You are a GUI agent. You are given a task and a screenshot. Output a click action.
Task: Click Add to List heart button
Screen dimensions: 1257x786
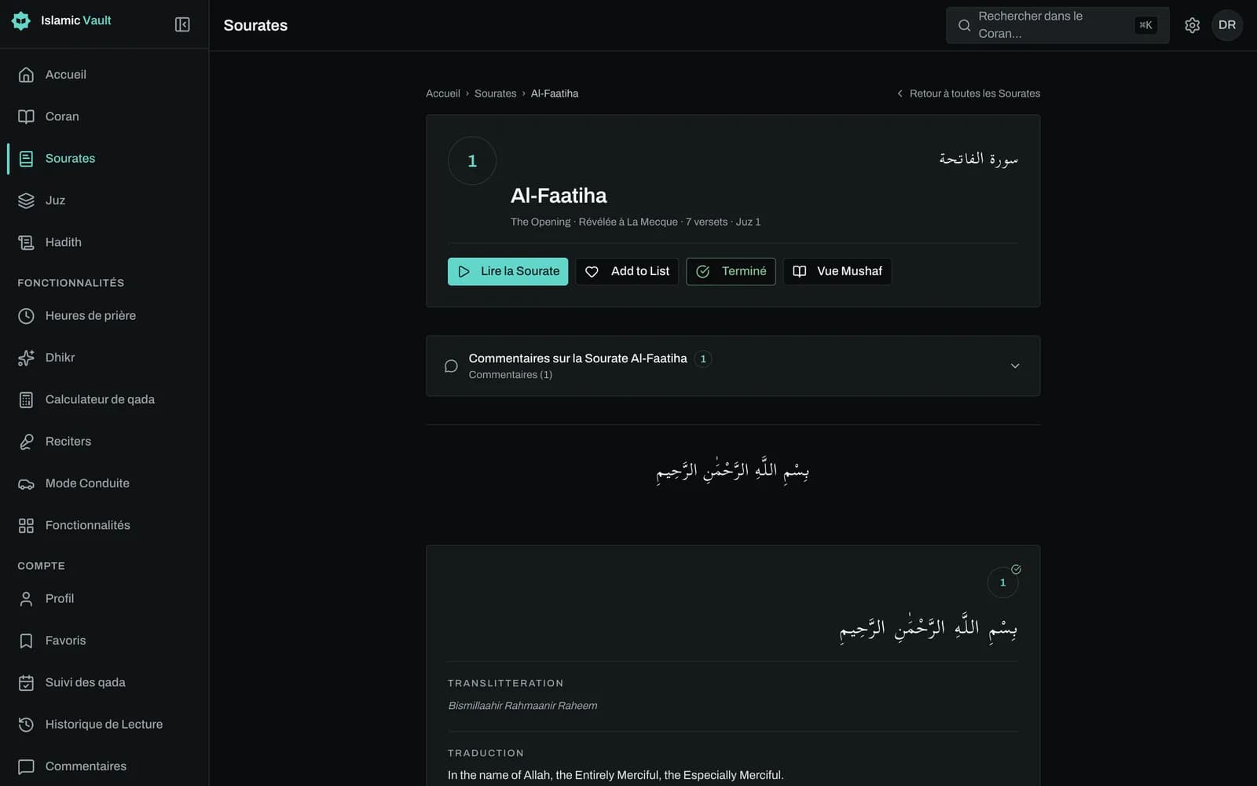pyautogui.click(x=627, y=271)
